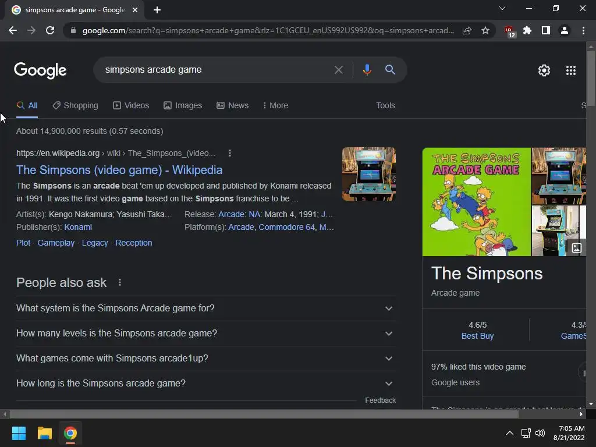Open the Gameplay section link
Screen dimensions: 596x447
pyautogui.click(x=56, y=243)
